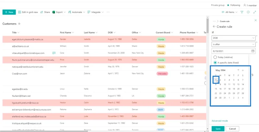Pick May 20 in the calendar
The width and height of the screenshot is (259, 132).
coord(238,89)
